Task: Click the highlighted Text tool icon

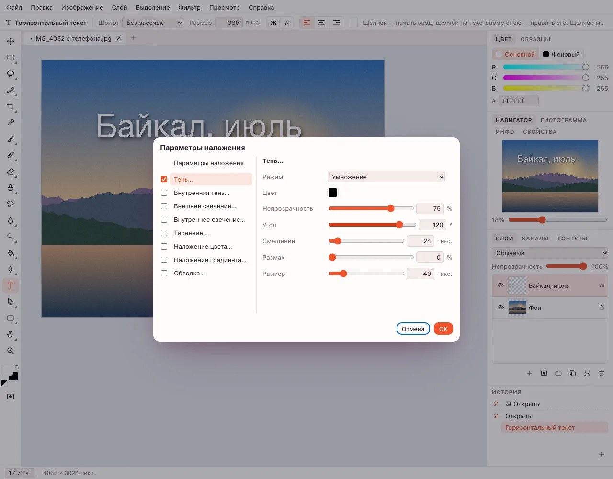Action: coord(11,285)
